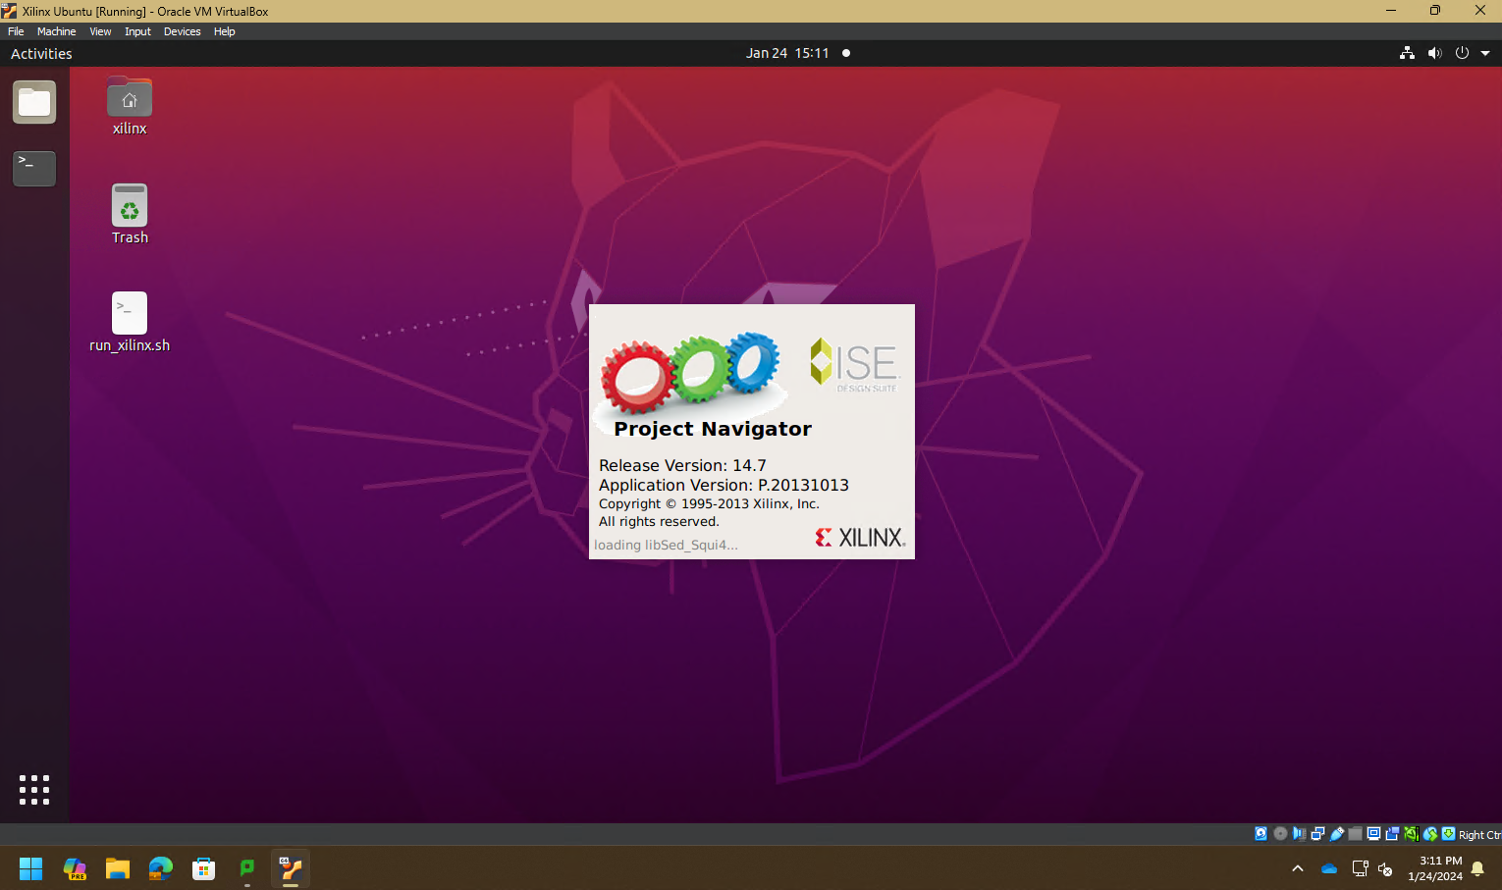Expand the Ubuntu system menu arrow
Screen dimensions: 1502x890
[1485, 53]
